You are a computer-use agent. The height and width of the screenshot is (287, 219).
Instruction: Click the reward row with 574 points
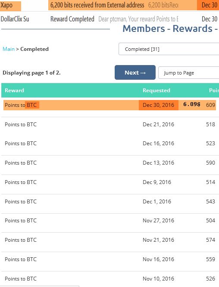(x=110, y=240)
